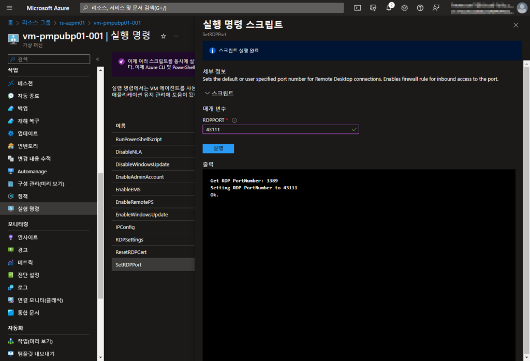Viewport: 530px width, 361px height.
Task: Click the output line "Setting RDP PortNumber to 43111"
Action: click(254, 188)
